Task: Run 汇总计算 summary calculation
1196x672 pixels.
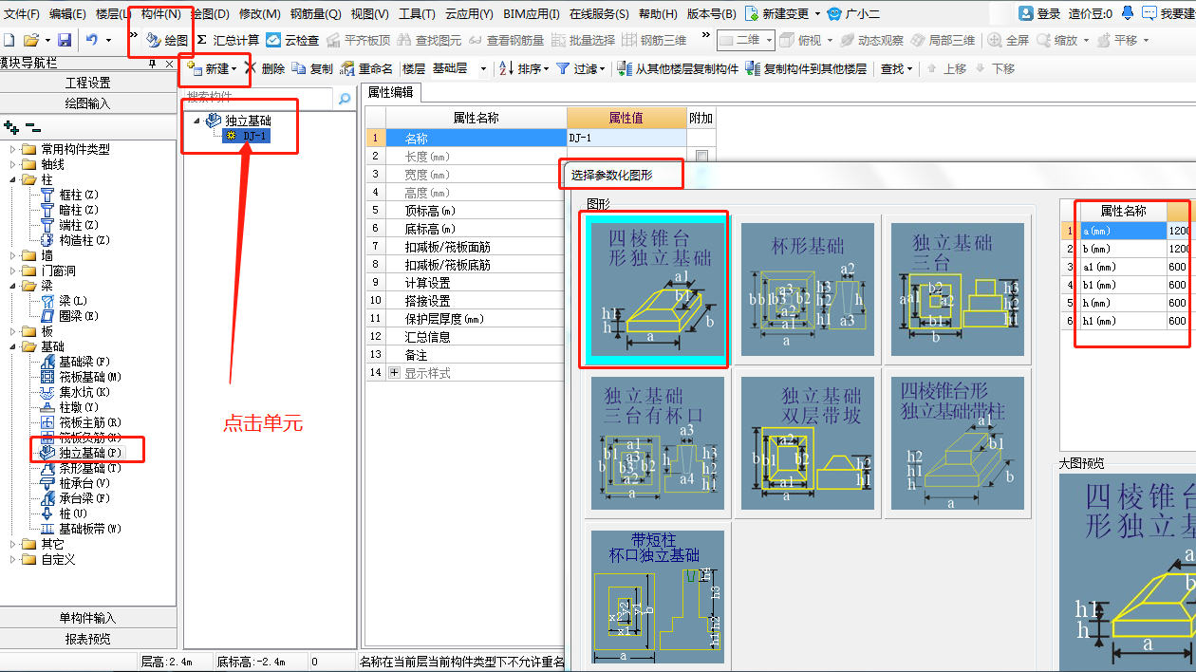Action: pos(228,41)
